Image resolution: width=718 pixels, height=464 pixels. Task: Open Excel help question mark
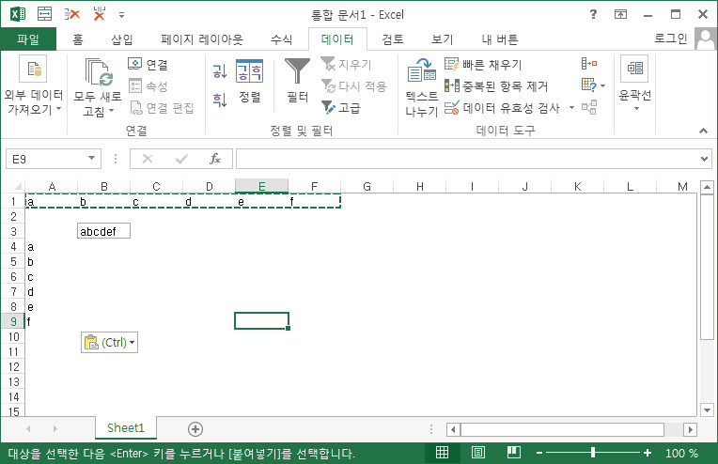[x=593, y=14]
